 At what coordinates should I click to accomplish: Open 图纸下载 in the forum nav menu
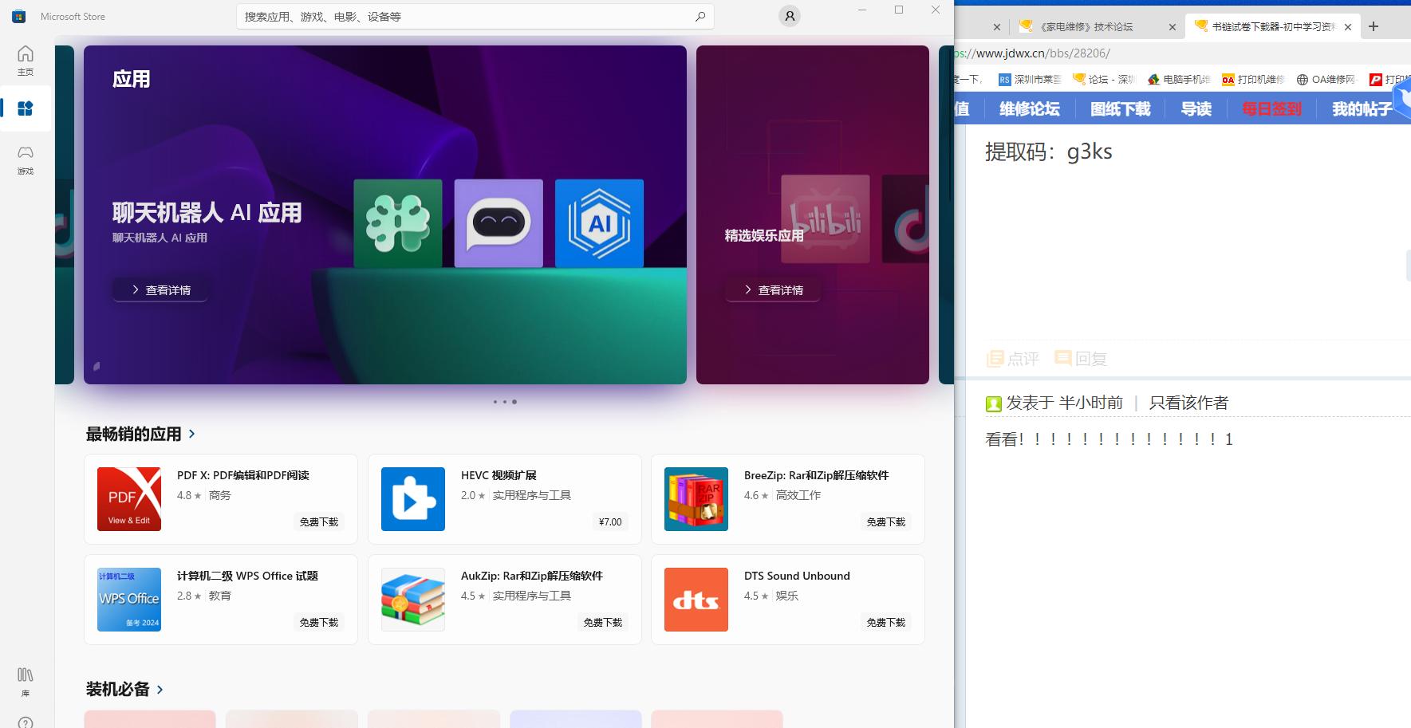1120,109
